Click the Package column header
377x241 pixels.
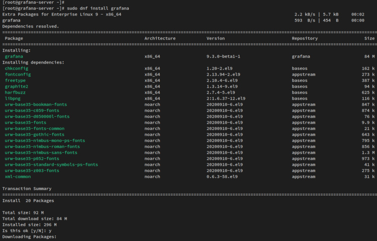(14, 39)
